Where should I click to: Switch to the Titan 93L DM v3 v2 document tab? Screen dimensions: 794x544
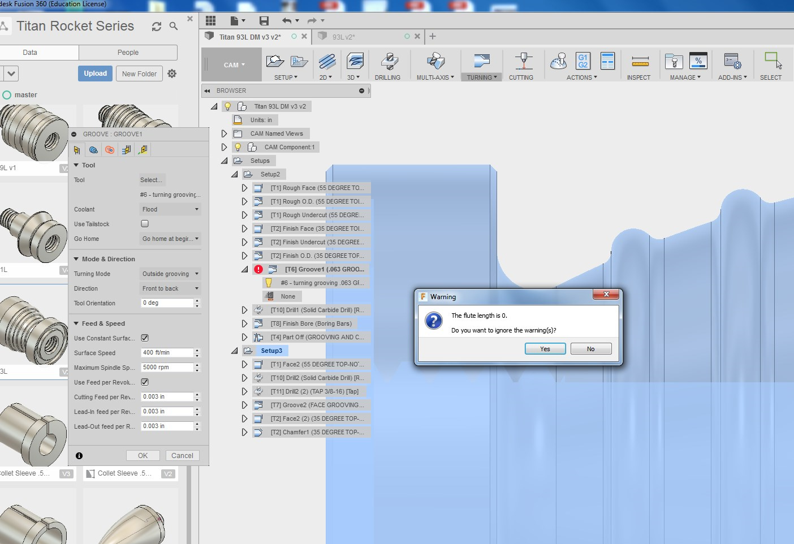[x=250, y=37]
